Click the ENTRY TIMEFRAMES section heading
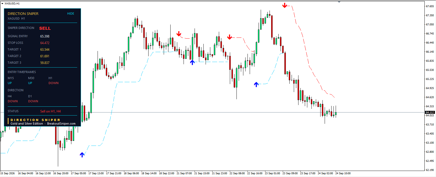Screen dimensions: 436x177 22,72
